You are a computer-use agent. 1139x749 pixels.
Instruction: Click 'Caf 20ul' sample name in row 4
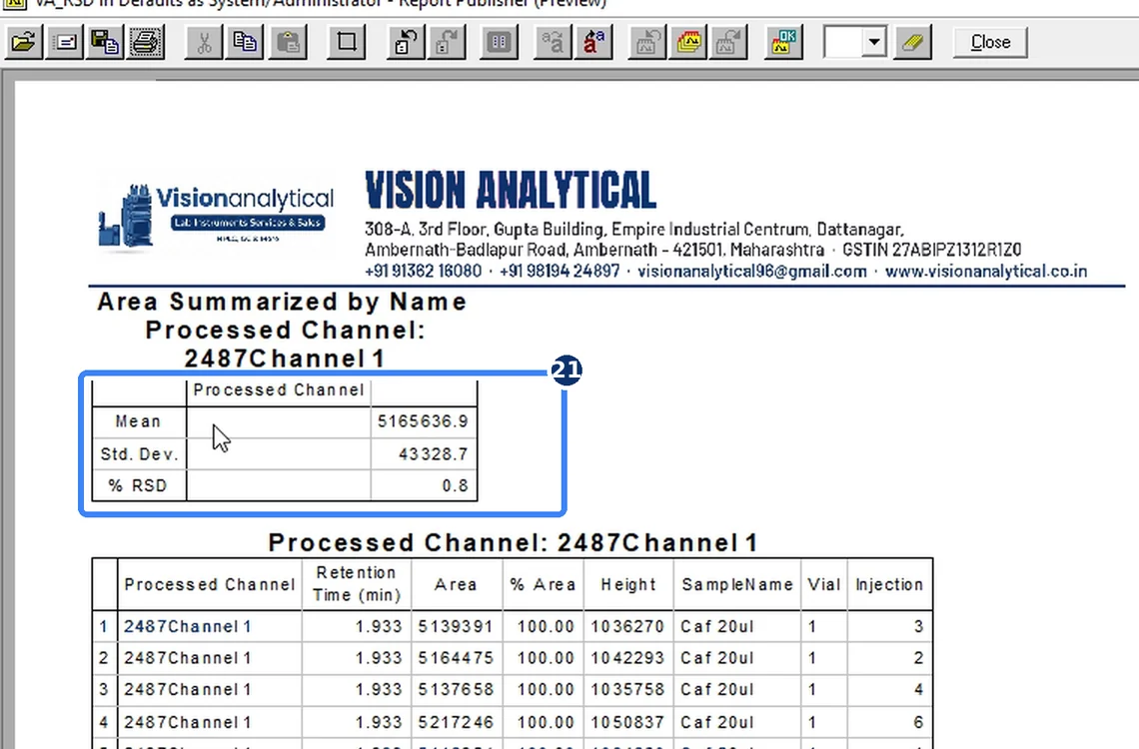pyautogui.click(x=717, y=722)
